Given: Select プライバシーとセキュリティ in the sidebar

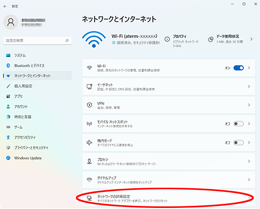Looking at the screenshot, I should tap(37, 148).
